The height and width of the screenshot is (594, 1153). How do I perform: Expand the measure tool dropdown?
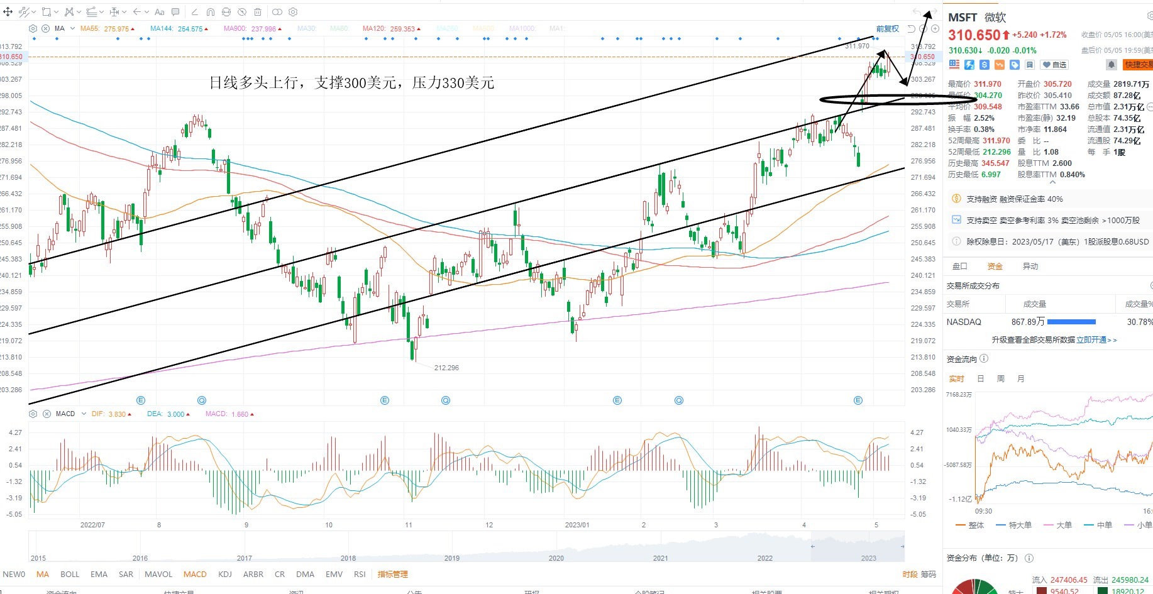(124, 12)
